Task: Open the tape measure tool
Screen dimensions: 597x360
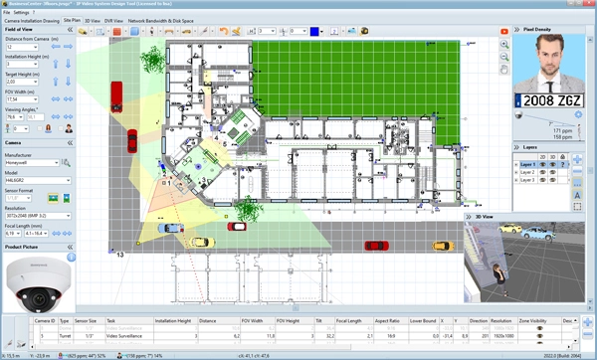Action: click(364, 31)
